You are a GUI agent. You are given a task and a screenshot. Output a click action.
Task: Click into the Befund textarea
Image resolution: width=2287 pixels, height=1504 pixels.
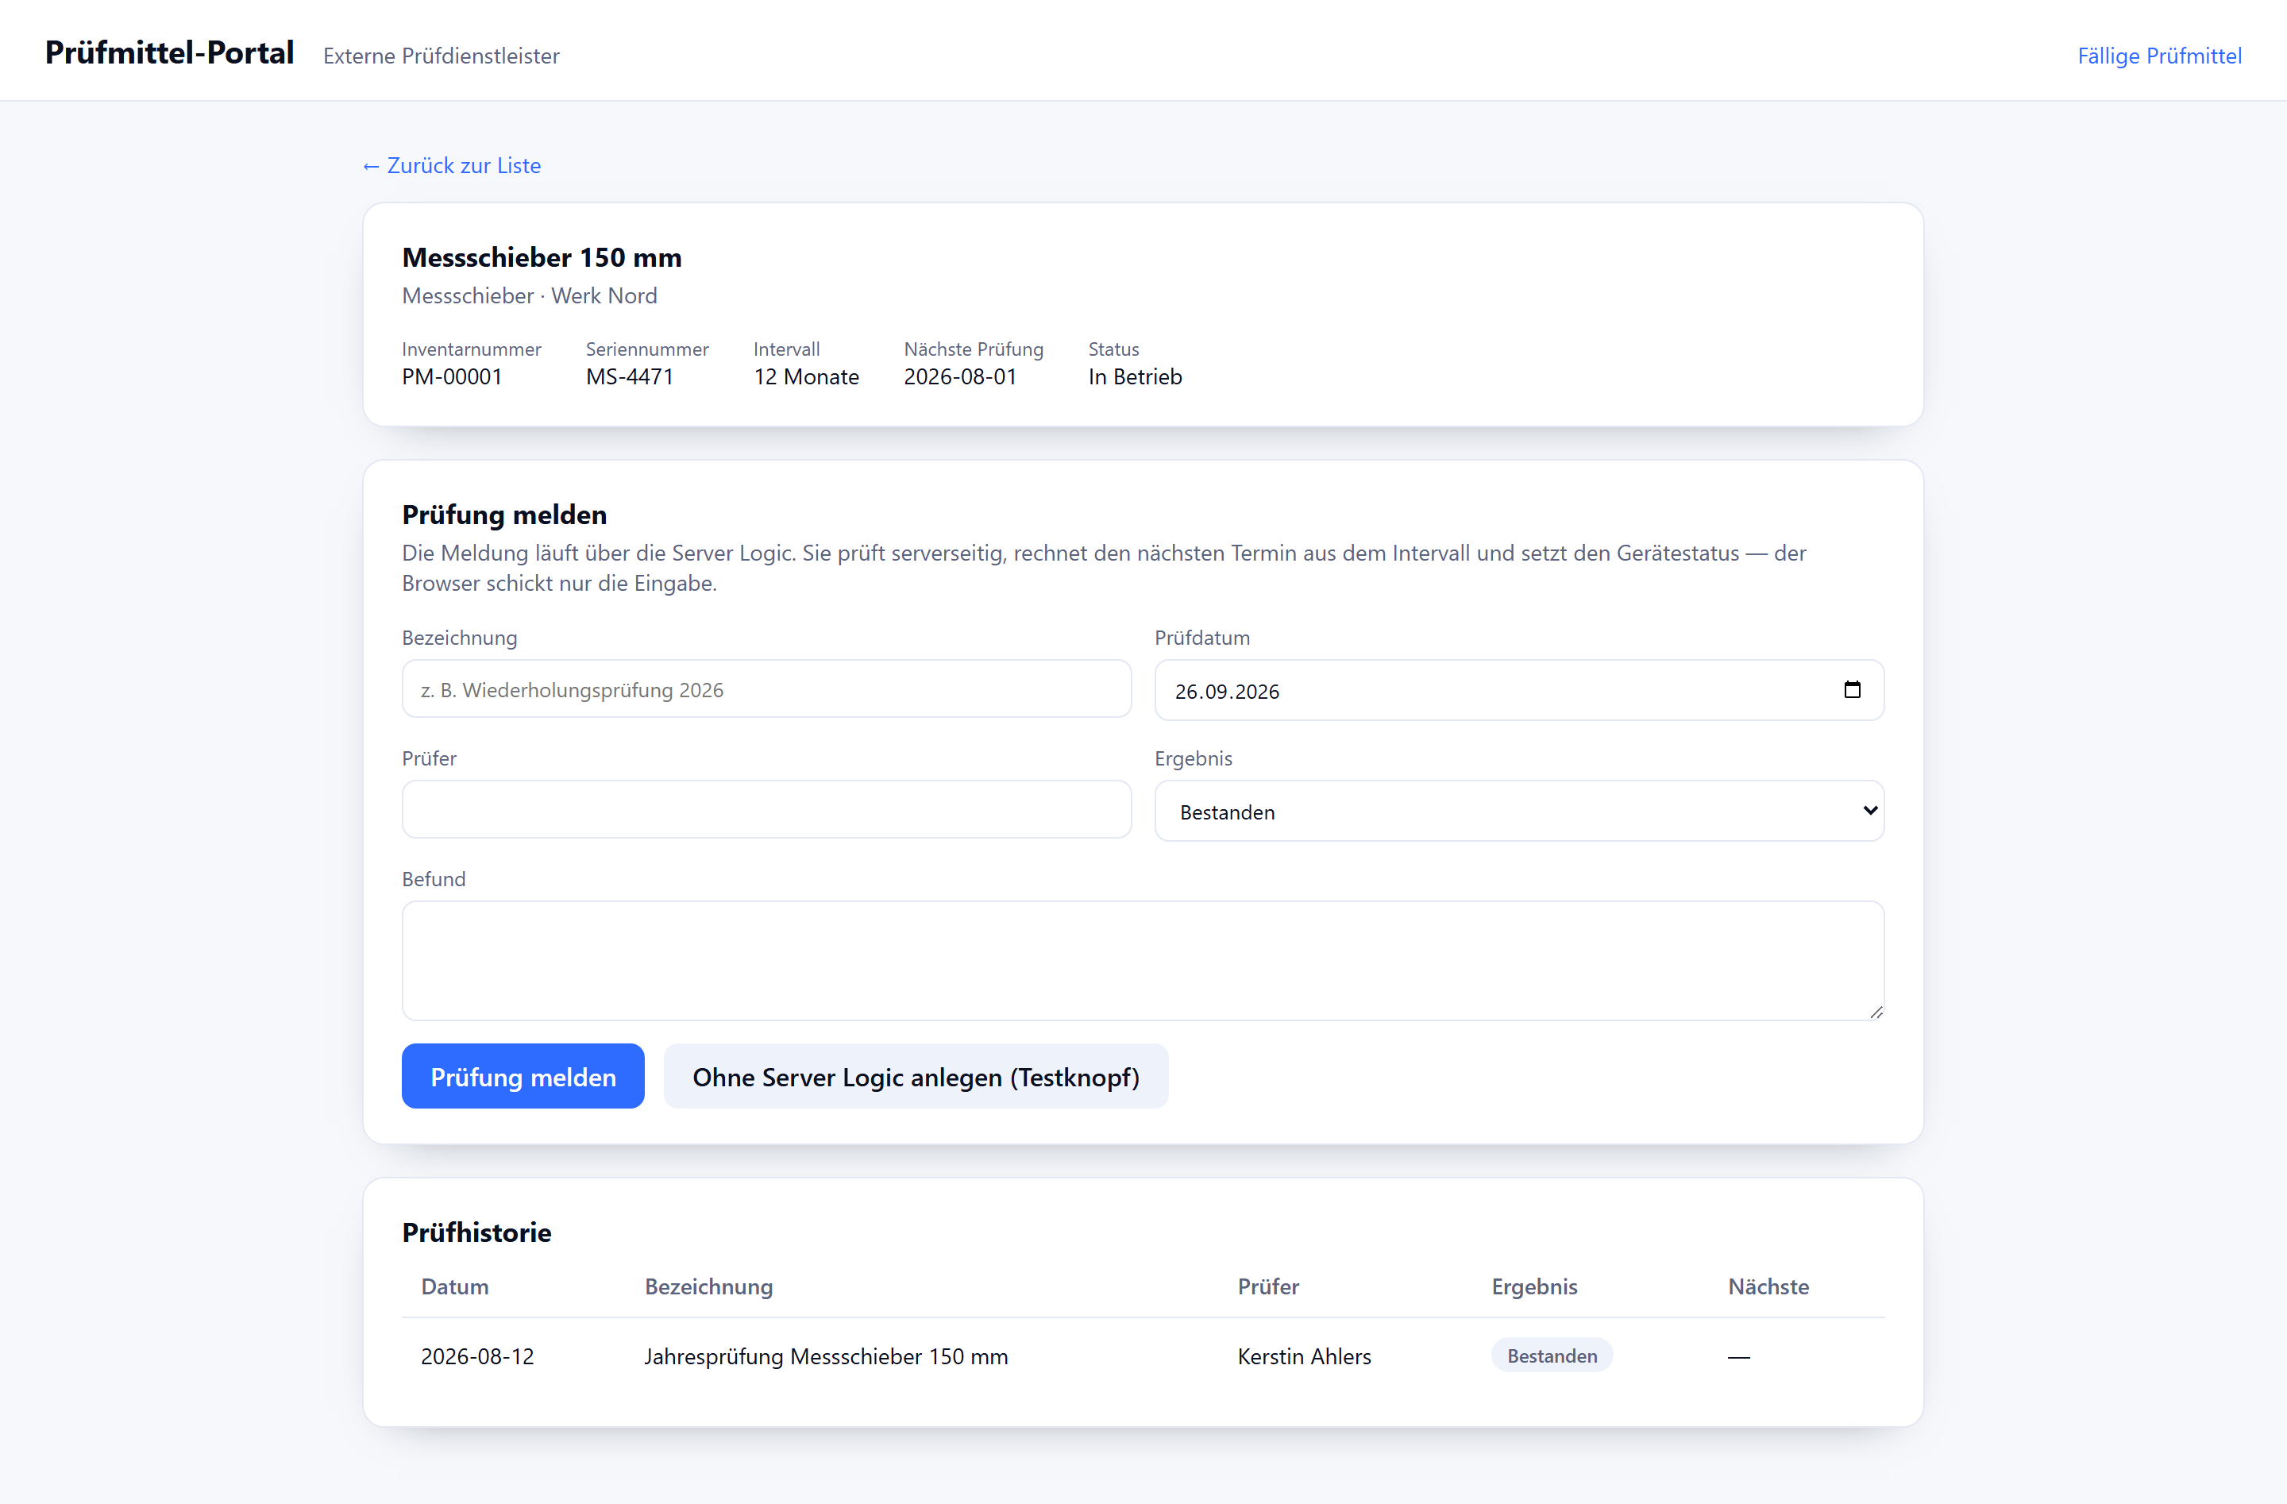tap(1143, 960)
